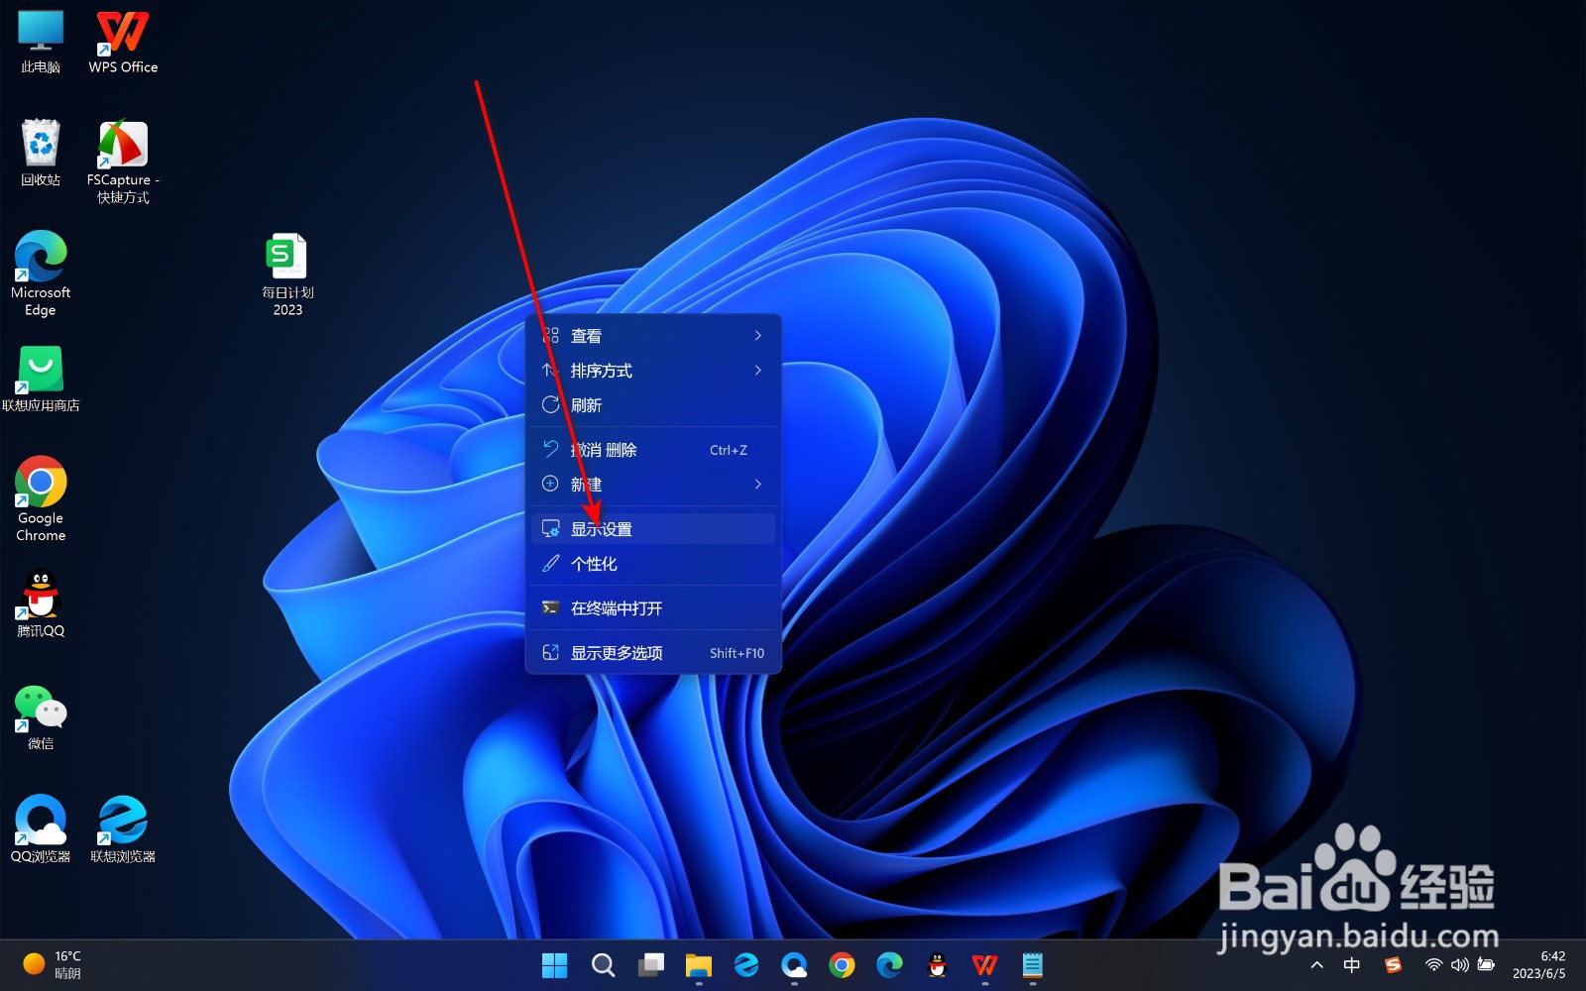Launch 联想浏览器 from the taskbar
The image size is (1586, 991).
(x=746, y=965)
